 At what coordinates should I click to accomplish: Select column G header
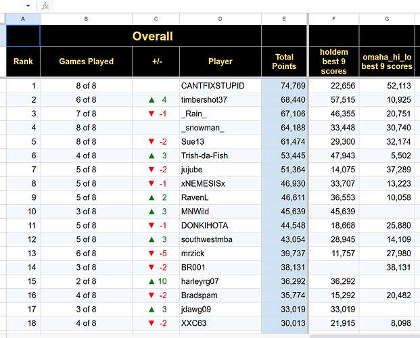[387, 19]
